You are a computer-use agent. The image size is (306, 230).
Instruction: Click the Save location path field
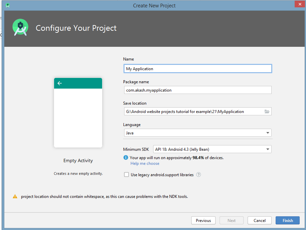coord(194,111)
